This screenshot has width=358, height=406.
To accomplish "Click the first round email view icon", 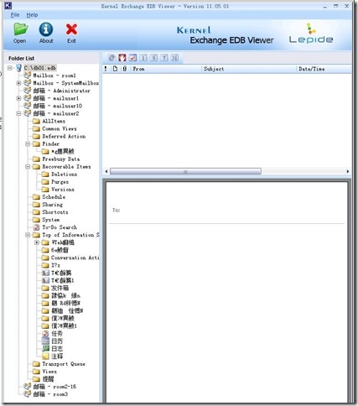I will (112, 58).
